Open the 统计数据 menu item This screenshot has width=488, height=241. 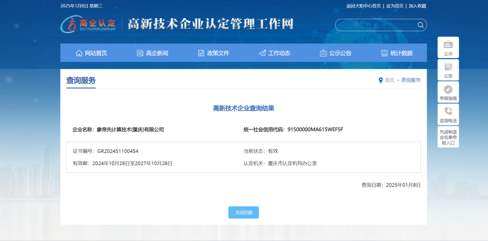point(396,53)
